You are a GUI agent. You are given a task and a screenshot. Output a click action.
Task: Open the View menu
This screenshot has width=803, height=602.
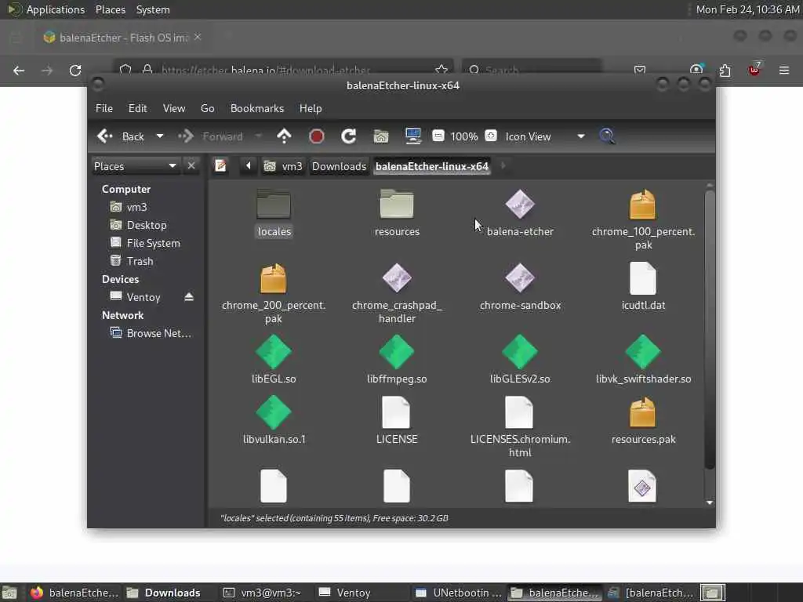(x=174, y=108)
